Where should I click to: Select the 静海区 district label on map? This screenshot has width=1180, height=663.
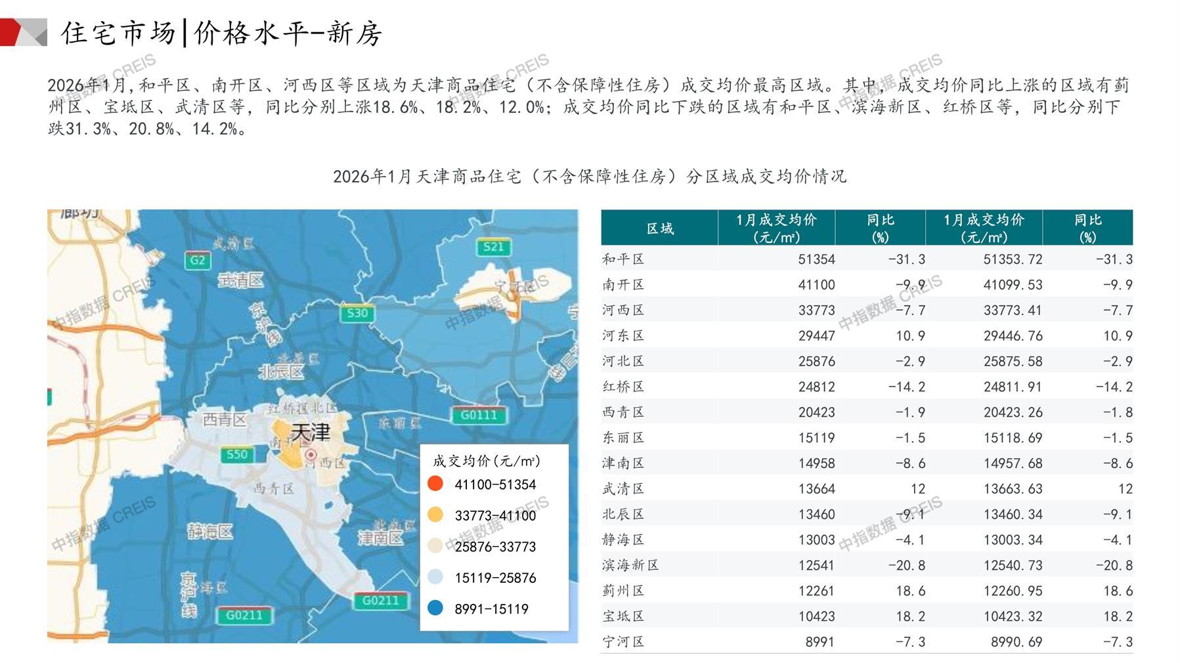(209, 531)
